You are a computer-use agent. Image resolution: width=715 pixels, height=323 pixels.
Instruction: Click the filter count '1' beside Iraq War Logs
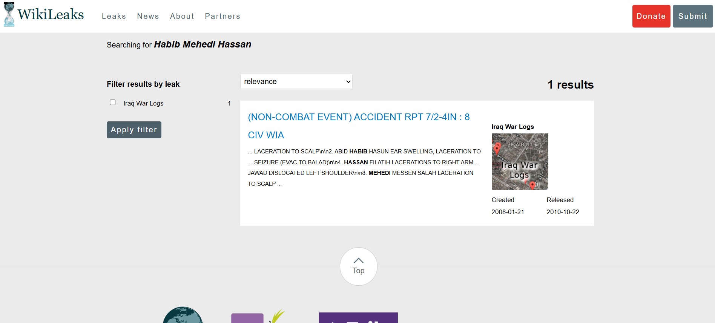pos(229,103)
